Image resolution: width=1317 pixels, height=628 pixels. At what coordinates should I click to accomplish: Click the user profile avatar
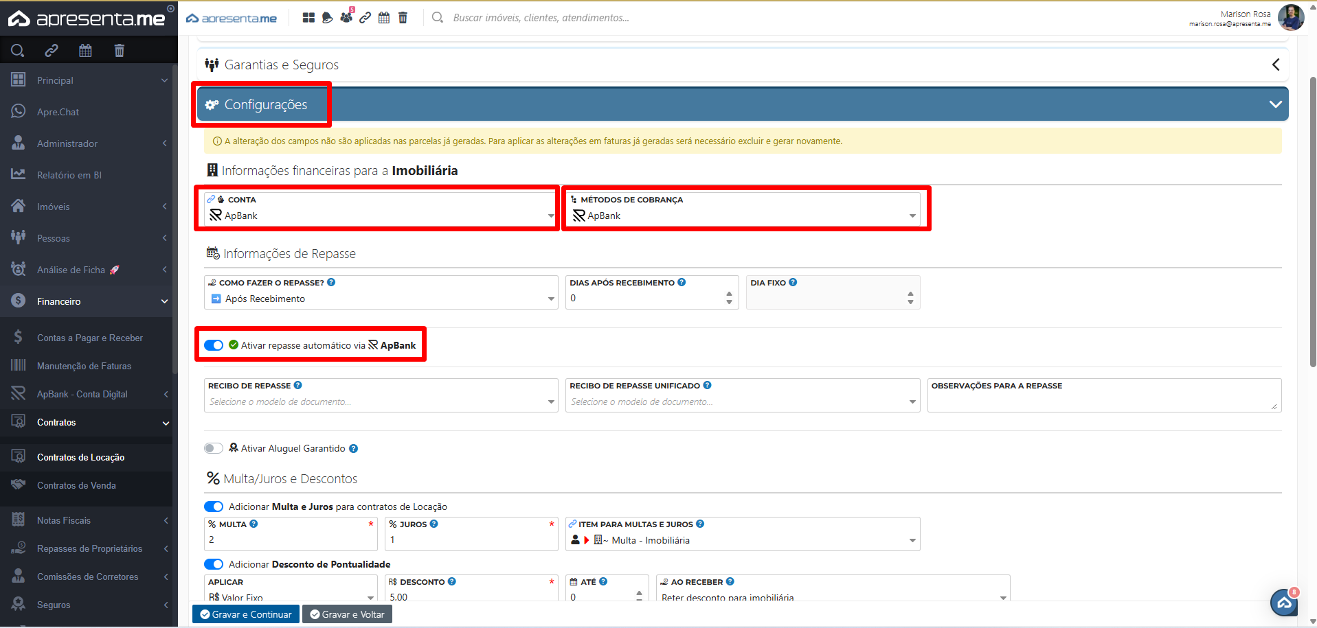click(x=1290, y=18)
